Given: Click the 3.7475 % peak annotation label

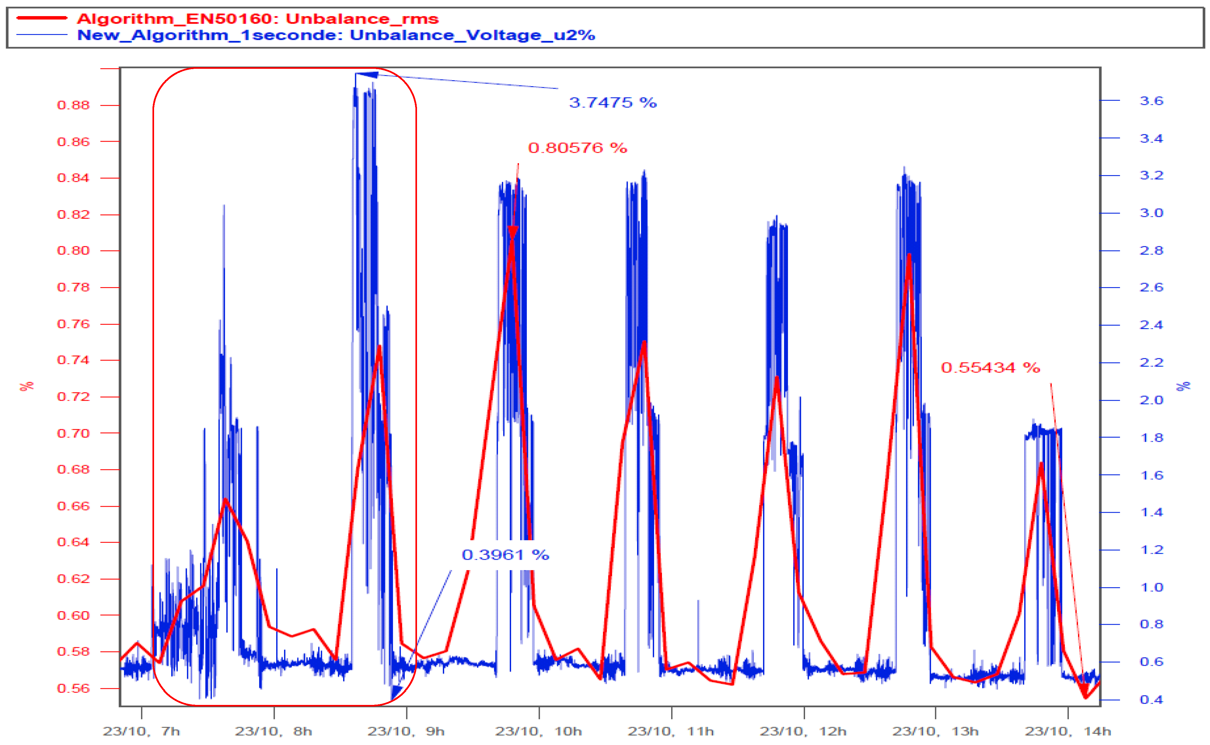Looking at the screenshot, I should [613, 103].
